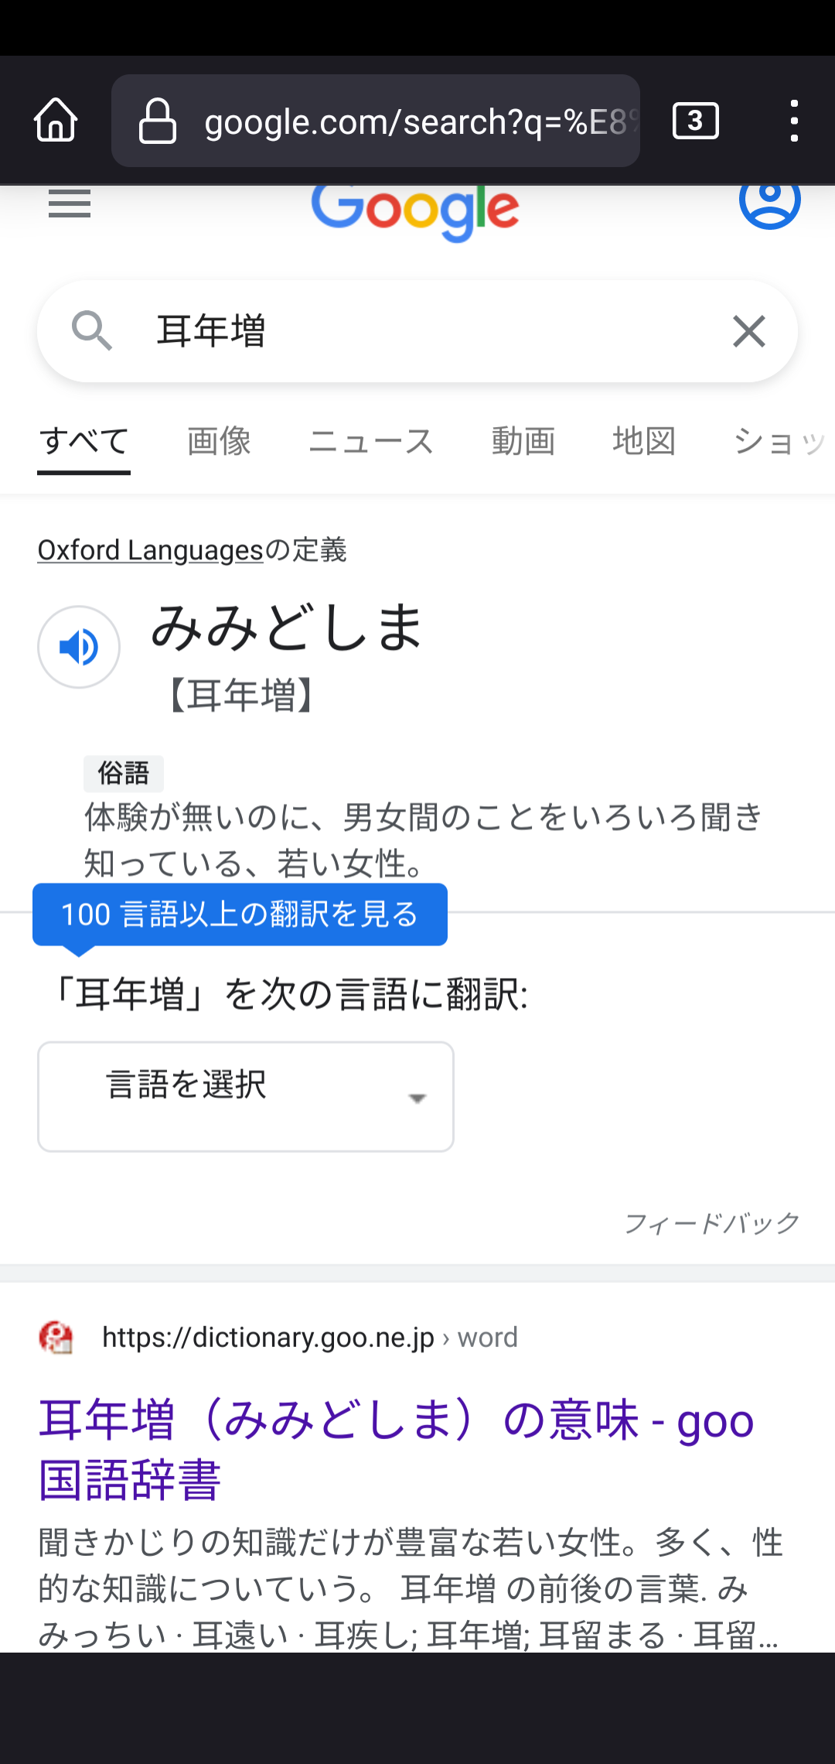This screenshot has width=835, height=1764.
Task: Open the Google hamburger menu
Action: click(x=70, y=204)
